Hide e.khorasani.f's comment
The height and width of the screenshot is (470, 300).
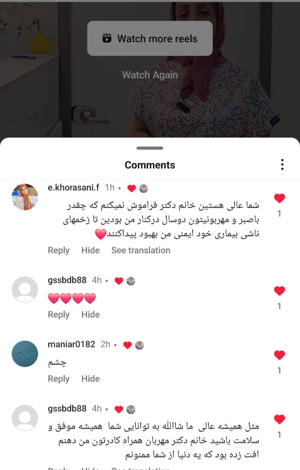click(x=90, y=250)
